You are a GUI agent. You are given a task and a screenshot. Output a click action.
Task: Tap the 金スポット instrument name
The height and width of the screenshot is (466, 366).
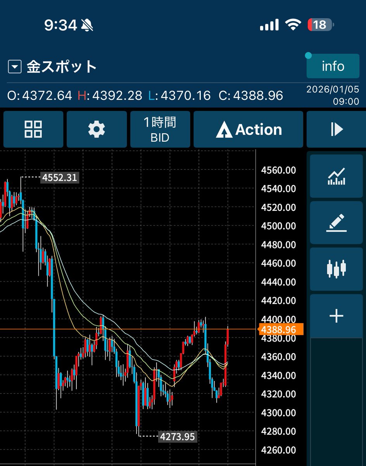tap(61, 67)
